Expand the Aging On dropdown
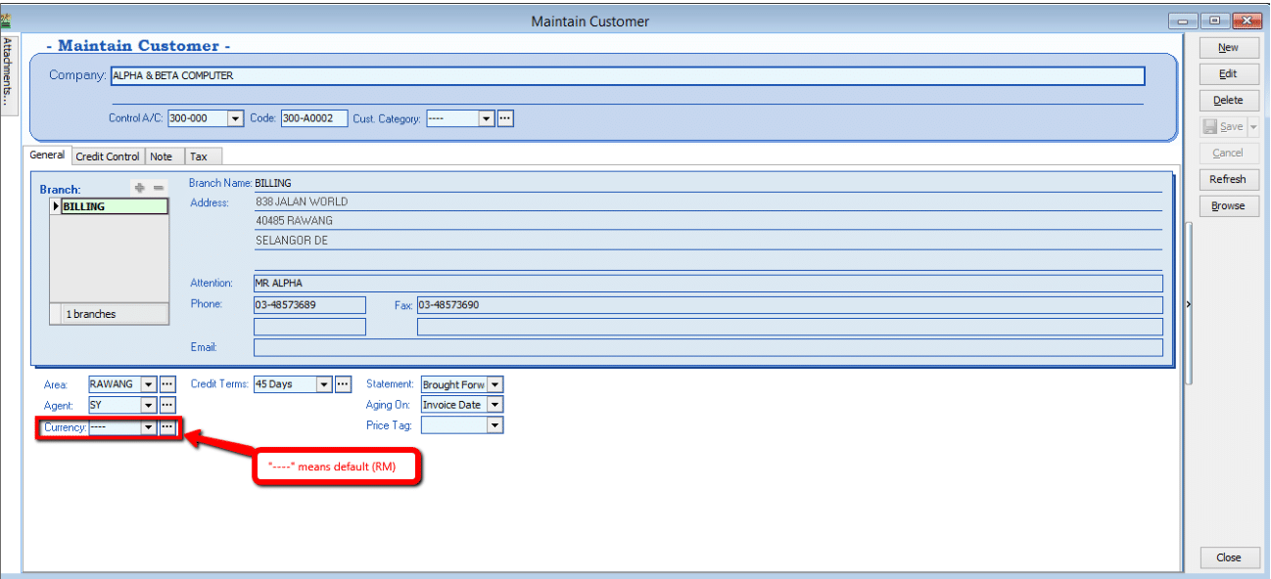1271x579 pixels. (494, 405)
